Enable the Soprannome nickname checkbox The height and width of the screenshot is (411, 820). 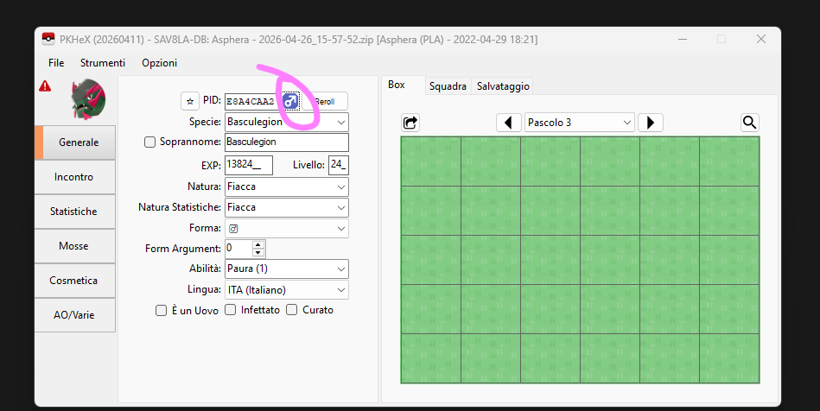pyautogui.click(x=150, y=142)
